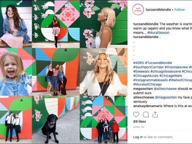Viewport: 192px width, 144px height.
Task: Click the heart like icon
Action: point(136,115)
